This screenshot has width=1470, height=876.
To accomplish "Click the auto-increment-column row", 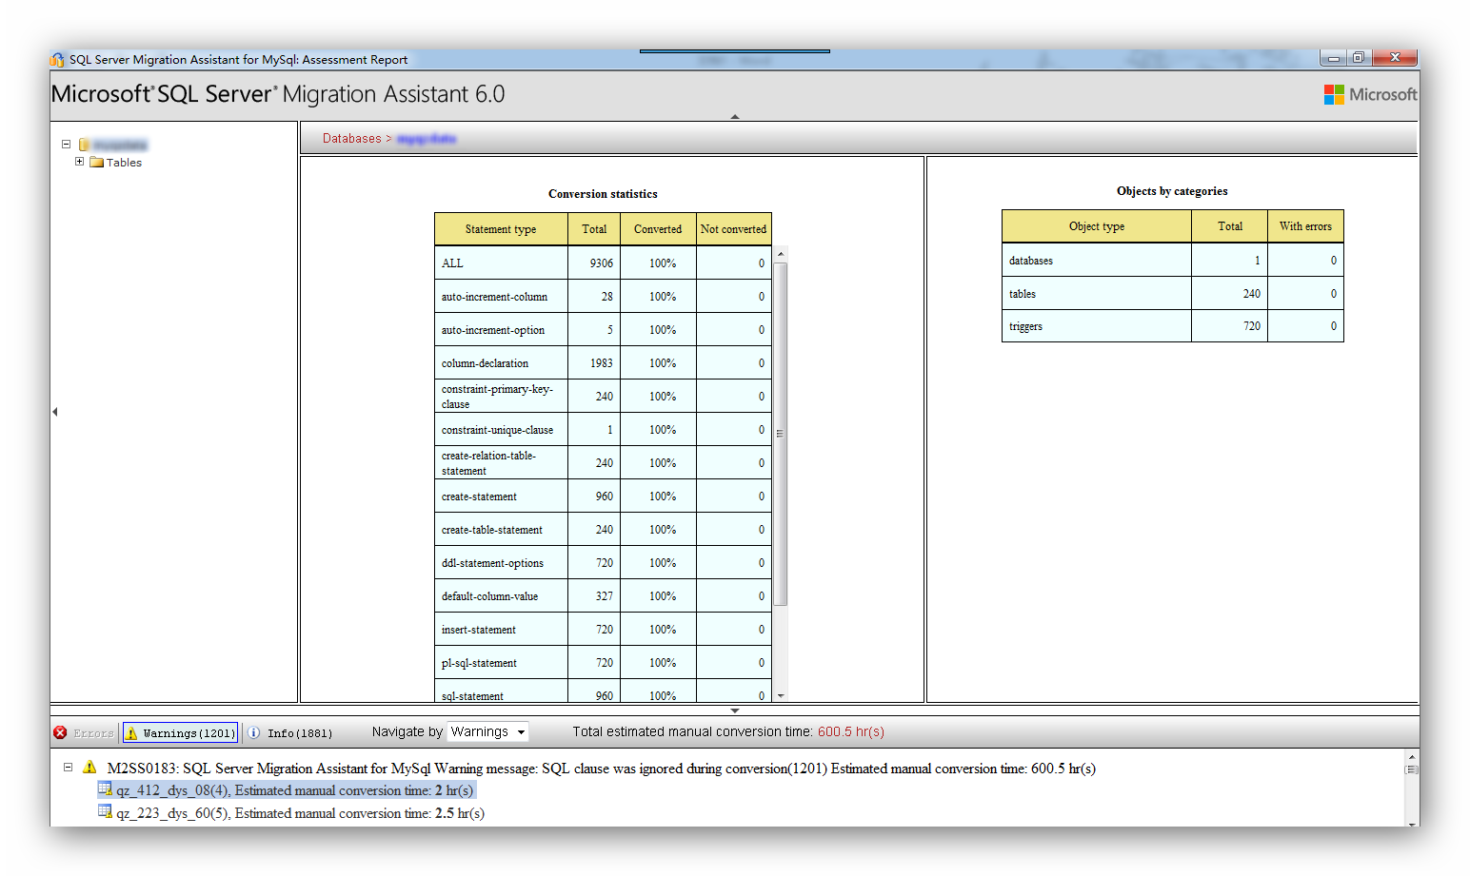I will point(603,297).
